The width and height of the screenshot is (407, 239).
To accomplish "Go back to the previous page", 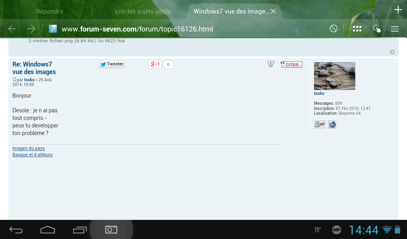I will pos(12,28).
